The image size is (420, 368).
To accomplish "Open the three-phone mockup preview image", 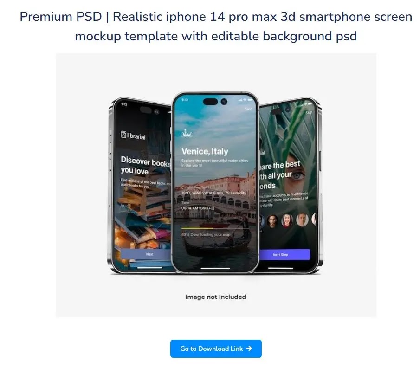I will click(216, 185).
